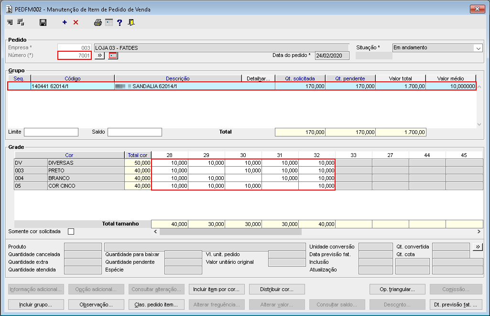490x316 pixels.
Task: Select the SANDALIA 62014/1 group row
Action: 241,86
